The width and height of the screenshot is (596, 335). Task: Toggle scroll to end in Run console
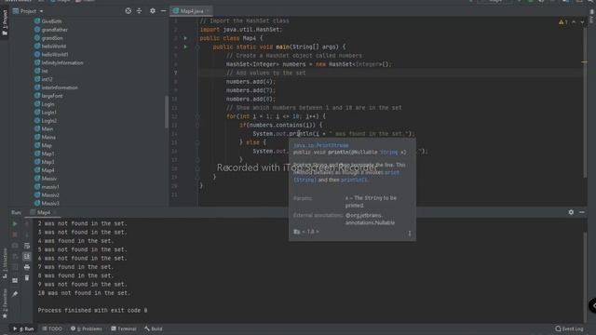coord(27,257)
